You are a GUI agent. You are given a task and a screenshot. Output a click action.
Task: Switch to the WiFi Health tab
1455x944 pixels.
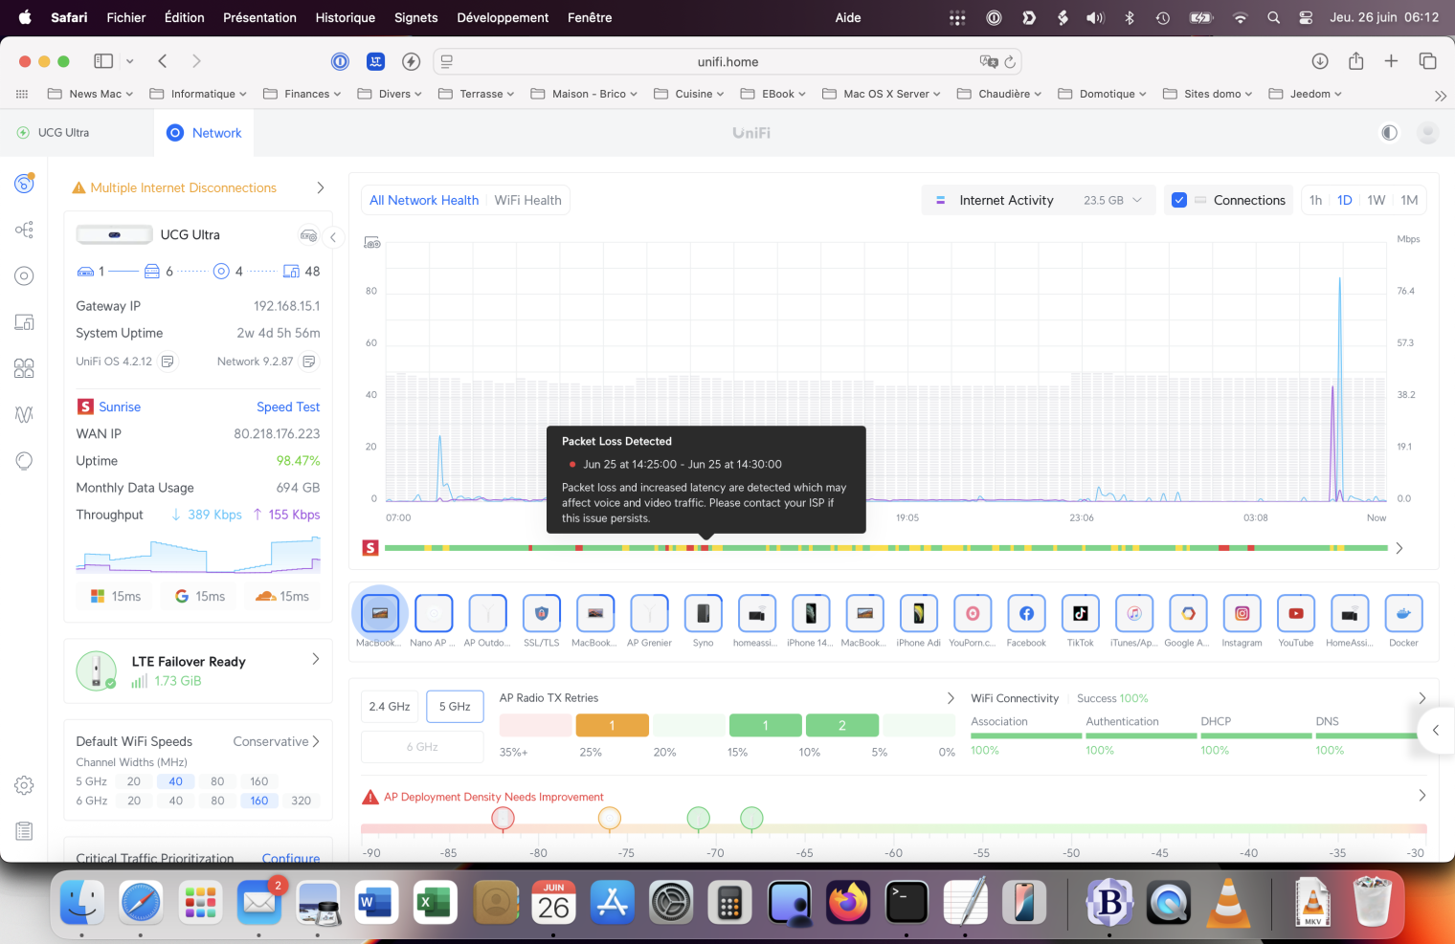click(527, 200)
